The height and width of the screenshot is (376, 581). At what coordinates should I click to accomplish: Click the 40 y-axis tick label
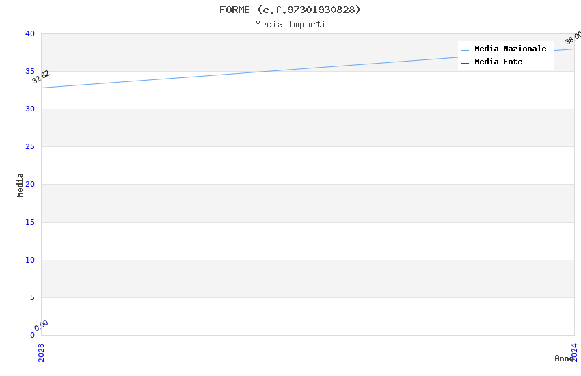click(30, 34)
